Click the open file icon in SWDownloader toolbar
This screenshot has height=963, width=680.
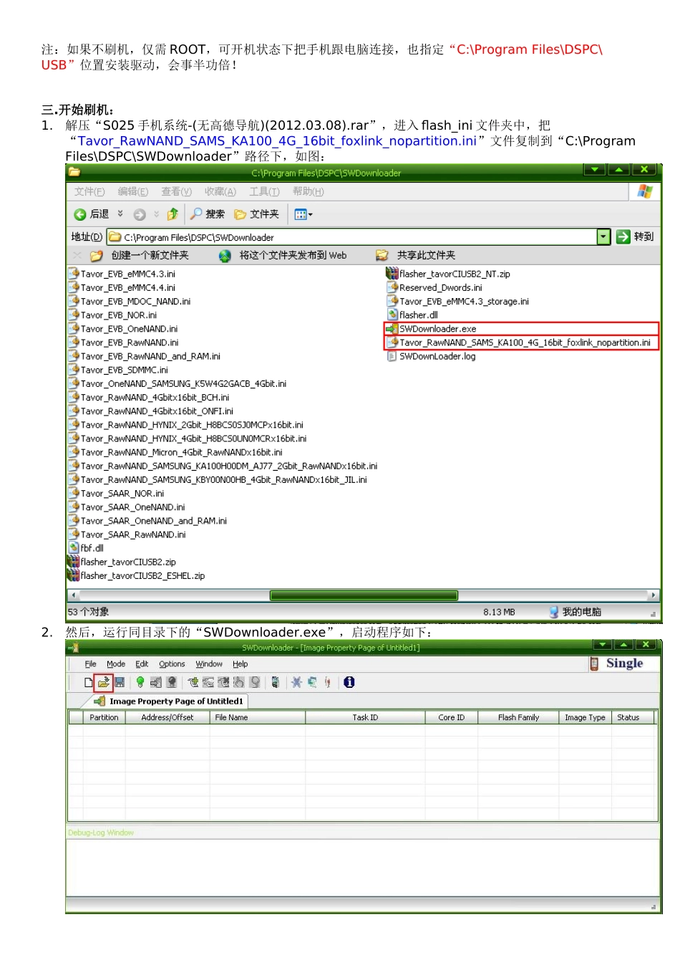pos(104,682)
